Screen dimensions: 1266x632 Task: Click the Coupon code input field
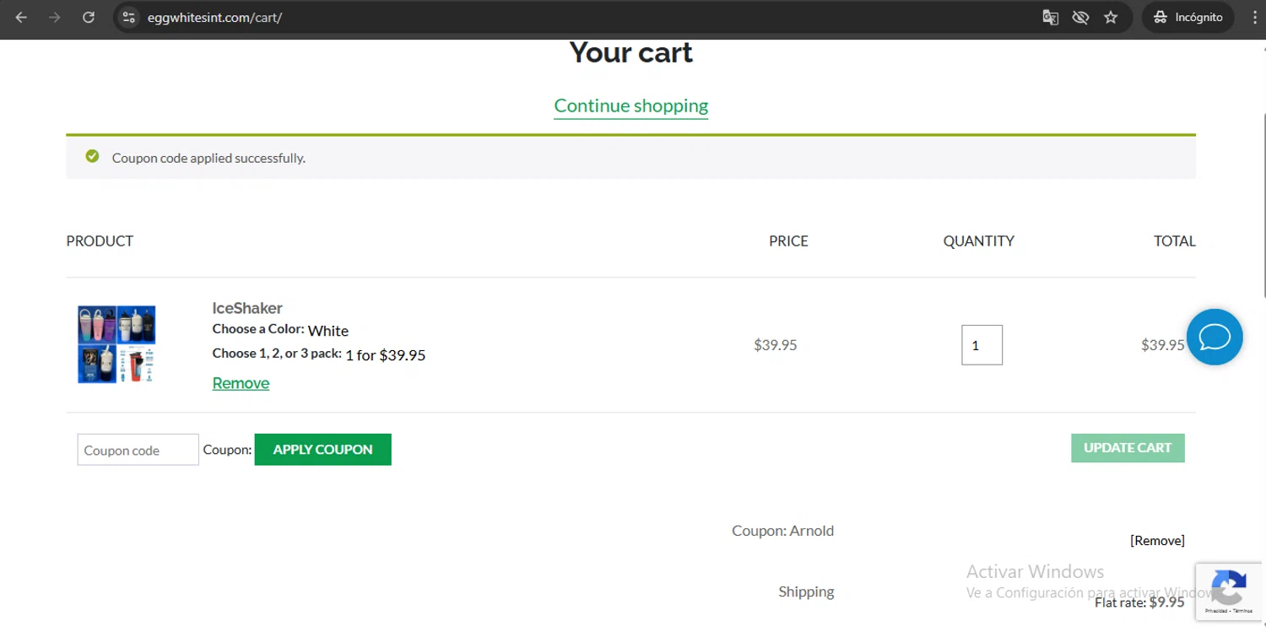coord(138,450)
